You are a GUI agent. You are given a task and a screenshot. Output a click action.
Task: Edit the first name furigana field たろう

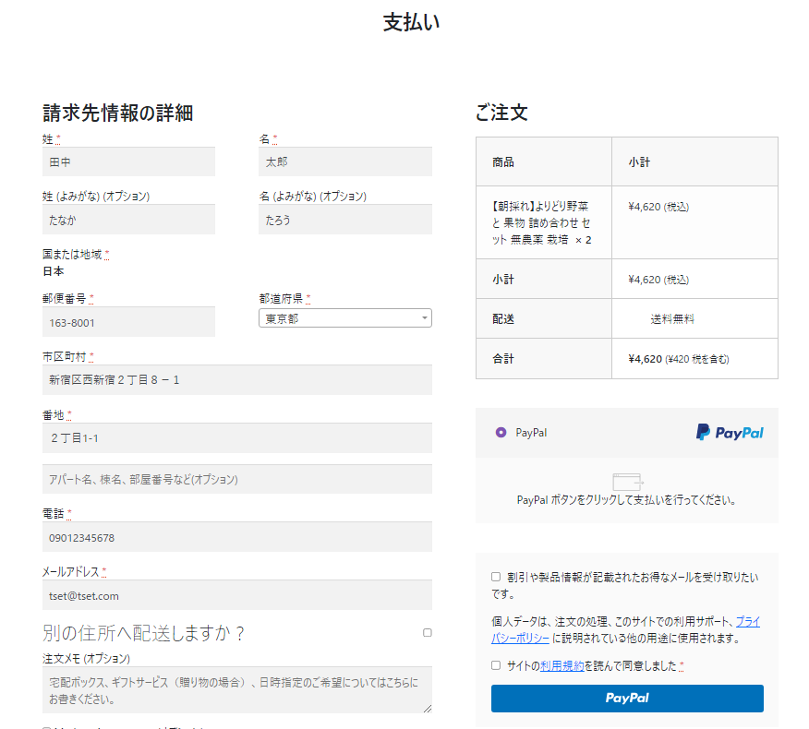coord(344,220)
